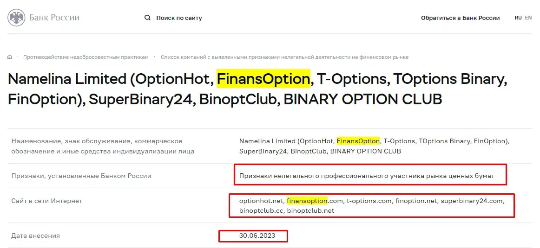Click "Признаки, установленные Банком России" label
Viewport: 540px width, 248px height.
(81, 176)
